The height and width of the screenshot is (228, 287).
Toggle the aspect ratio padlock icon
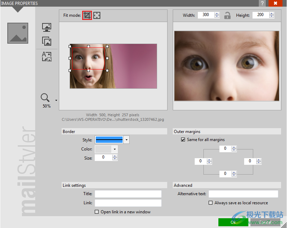[x=227, y=15]
